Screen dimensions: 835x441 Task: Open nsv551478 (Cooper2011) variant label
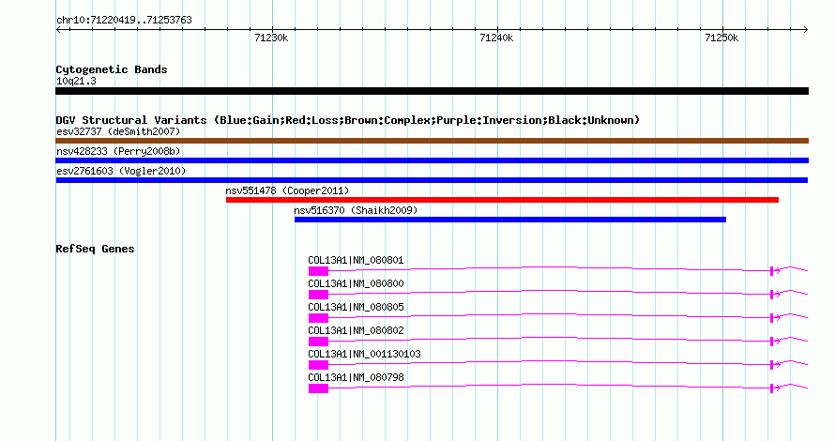click(287, 190)
